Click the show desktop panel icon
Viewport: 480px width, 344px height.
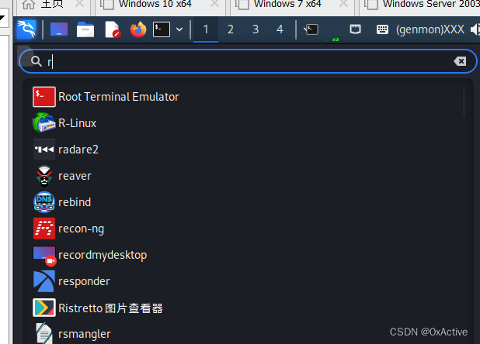(59, 29)
